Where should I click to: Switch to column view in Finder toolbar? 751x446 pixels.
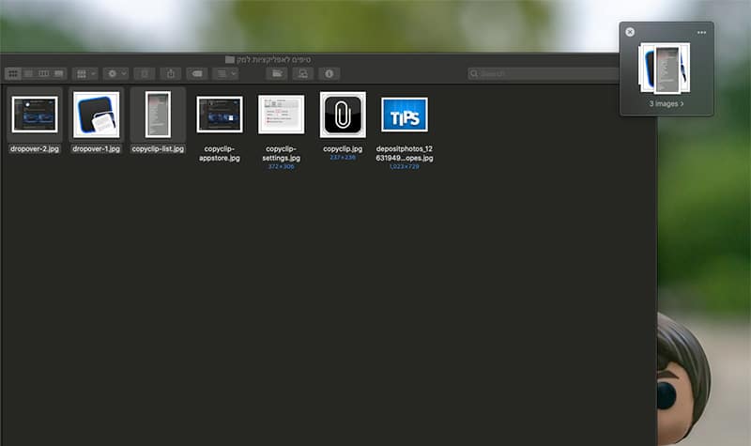(43, 73)
